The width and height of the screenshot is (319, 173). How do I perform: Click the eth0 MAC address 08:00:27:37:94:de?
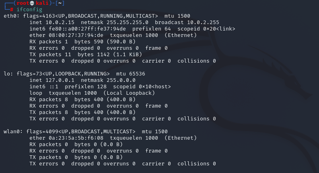coord(77,35)
